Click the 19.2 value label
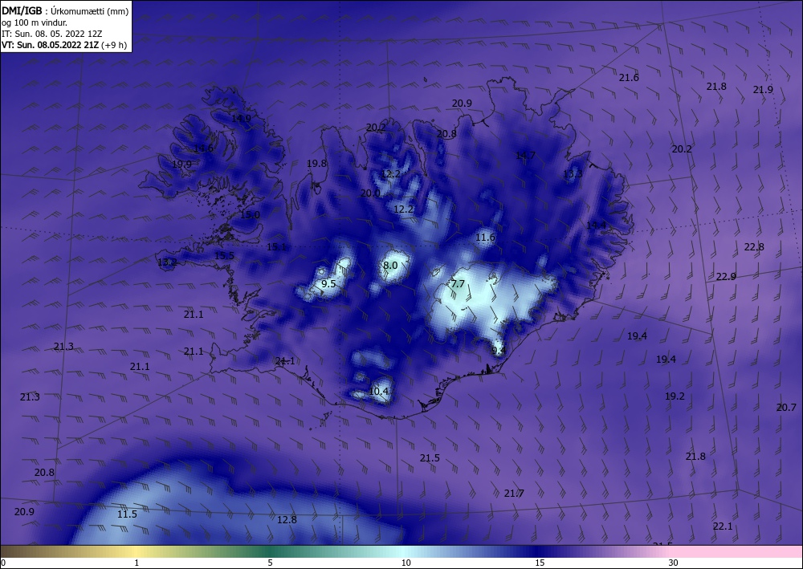 coord(675,396)
